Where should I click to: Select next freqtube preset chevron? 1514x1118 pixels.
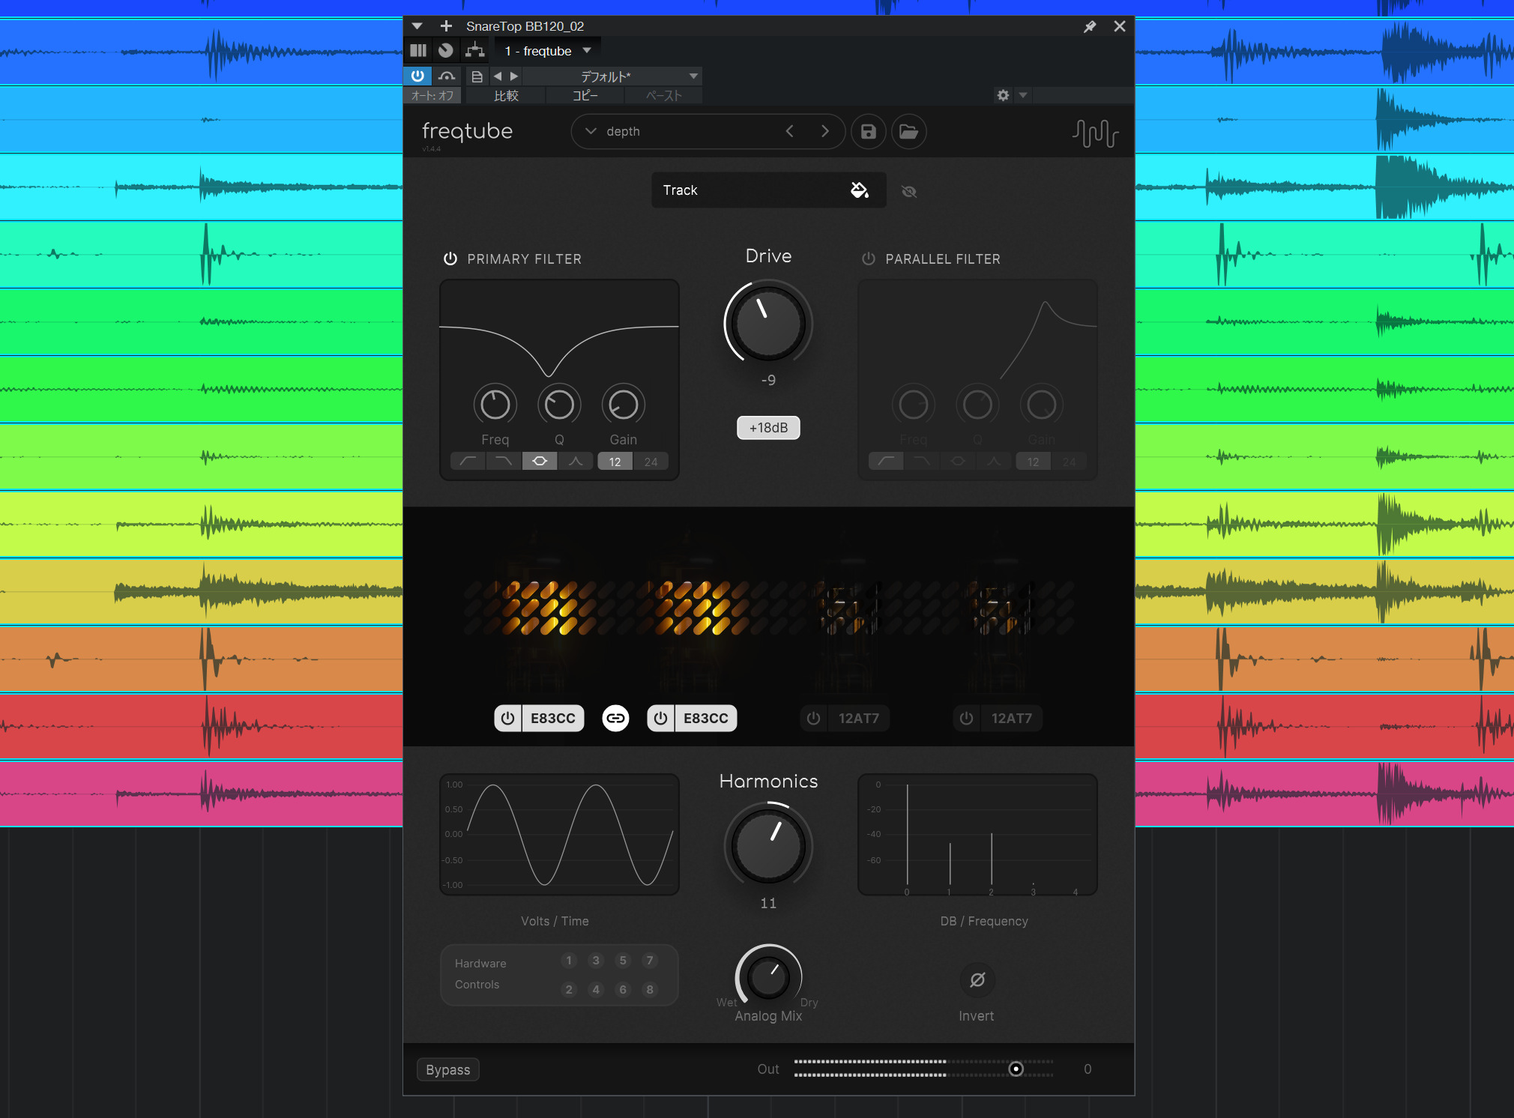[x=825, y=131]
